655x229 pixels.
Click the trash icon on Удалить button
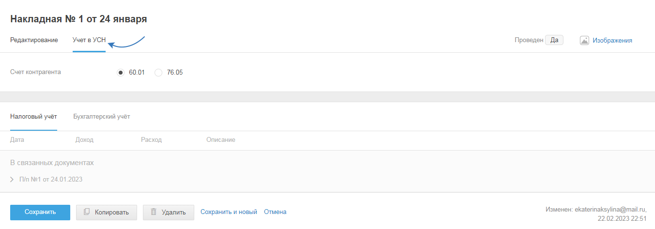click(x=154, y=212)
